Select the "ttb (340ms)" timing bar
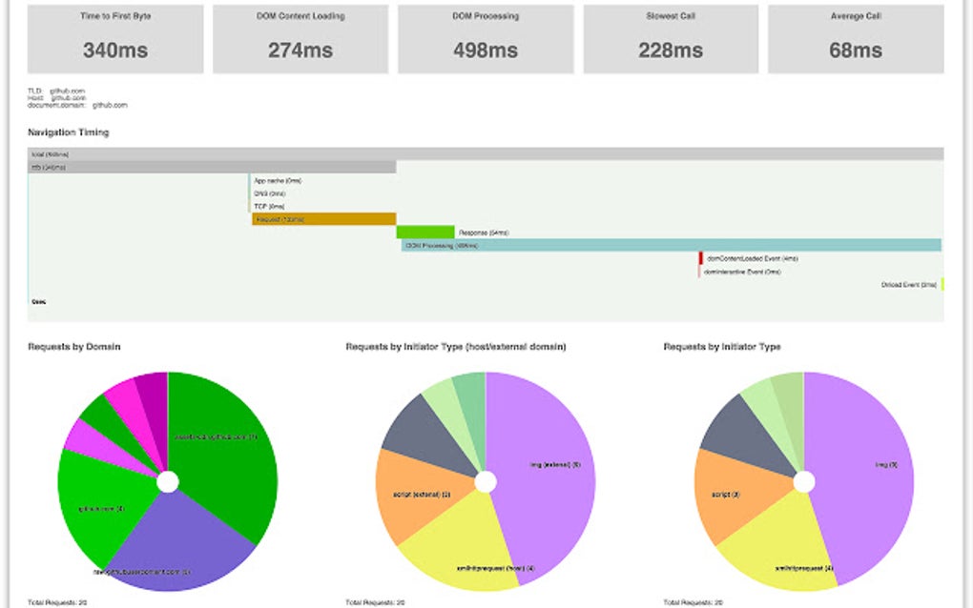This screenshot has height=608, width=973. click(x=210, y=165)
